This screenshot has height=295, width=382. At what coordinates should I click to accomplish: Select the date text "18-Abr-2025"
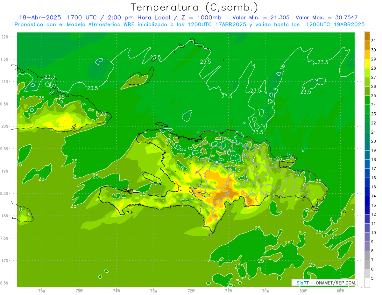(x=40, y=18)
